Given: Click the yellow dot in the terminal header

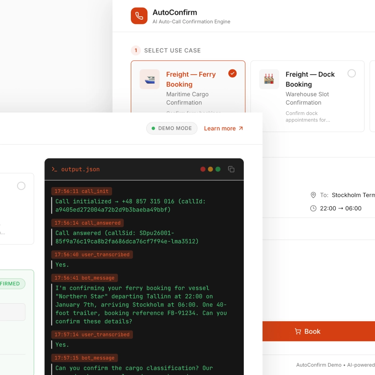Looking at the screenshot, I should pos(210,169).
